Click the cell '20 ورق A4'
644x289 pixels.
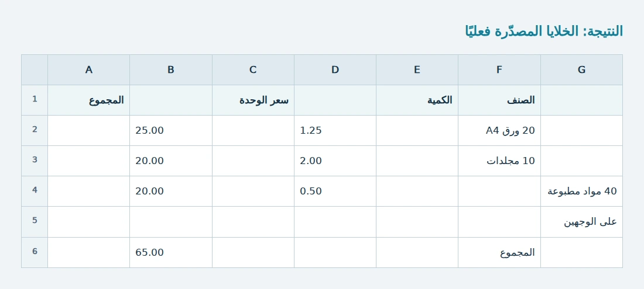499,131
